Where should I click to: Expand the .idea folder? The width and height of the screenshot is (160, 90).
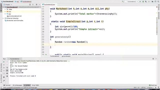coord(5,9)
